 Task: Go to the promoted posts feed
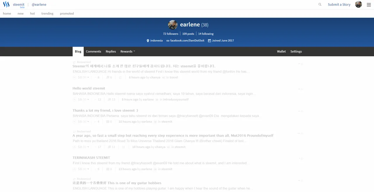click(x=67, y=13)
